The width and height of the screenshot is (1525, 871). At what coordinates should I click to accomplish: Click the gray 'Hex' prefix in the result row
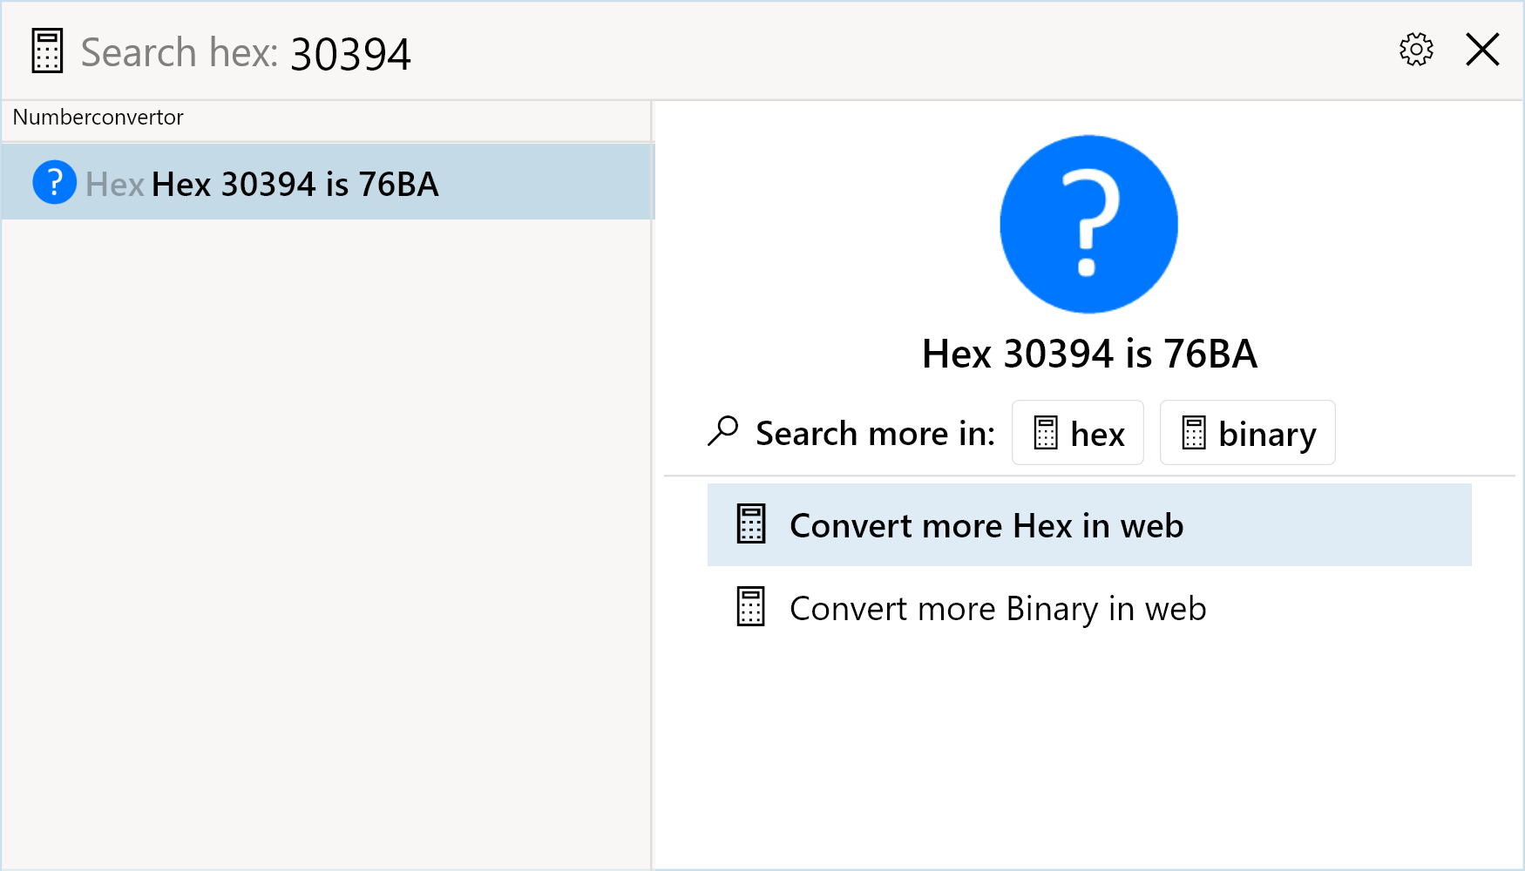114,185
